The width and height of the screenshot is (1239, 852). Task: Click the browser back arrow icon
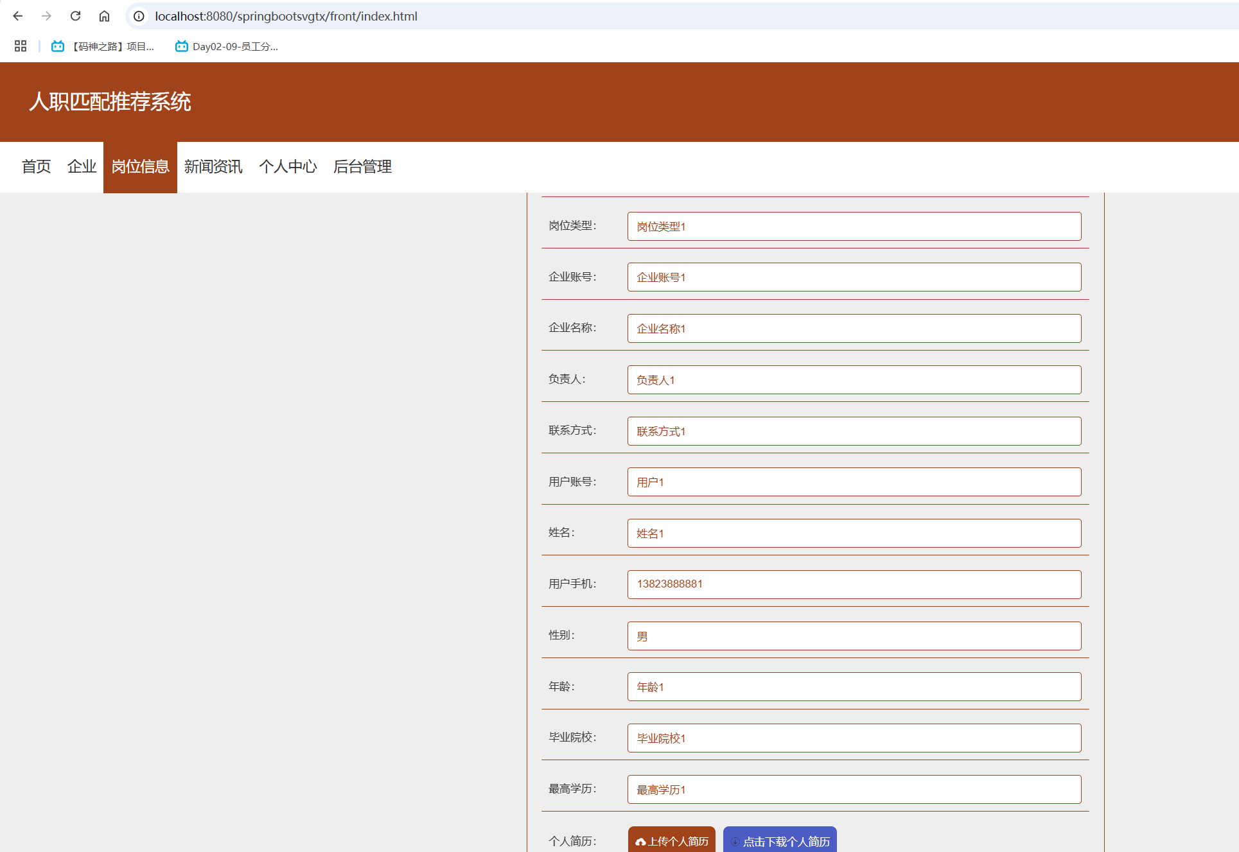point(18,16)
